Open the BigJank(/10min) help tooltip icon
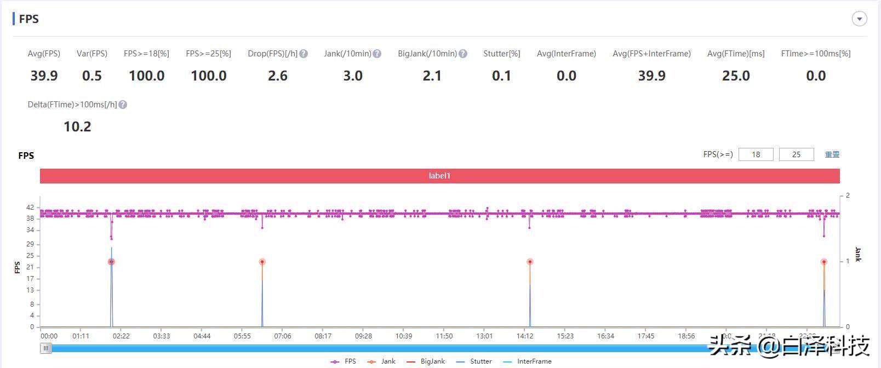Screen dimensions: 881x368 pos(463,54)
